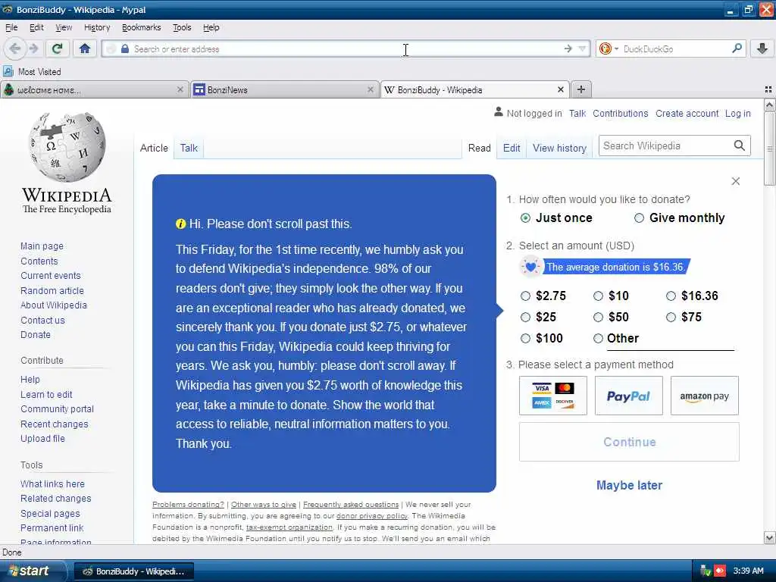The width and height of the screenshot is (776, 582).
Task: Click the browser Forward arrow button
Action: (33, 48)
